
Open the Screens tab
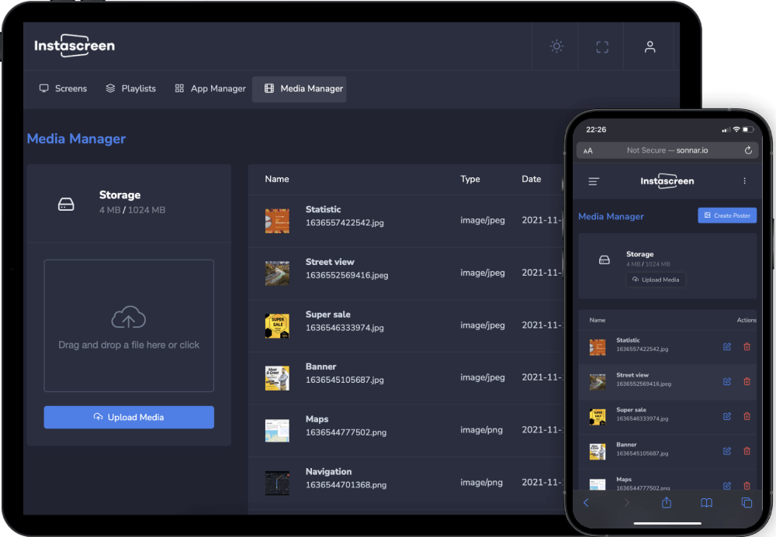pos(64,88)
